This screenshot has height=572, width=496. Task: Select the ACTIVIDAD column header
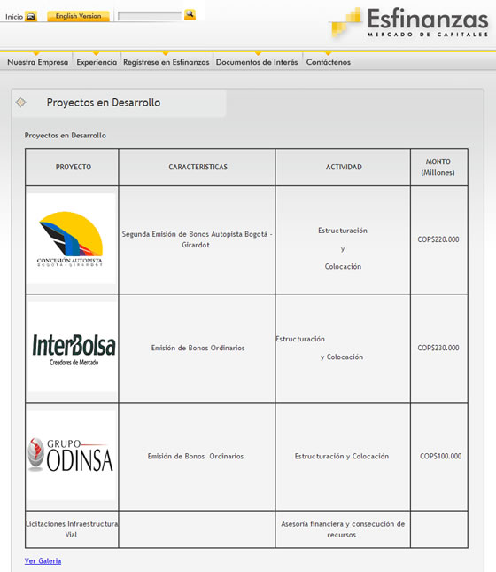pyautogui.click(x=344, y=167)
